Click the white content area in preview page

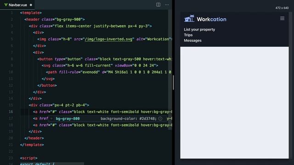click(x=234, y=103)
